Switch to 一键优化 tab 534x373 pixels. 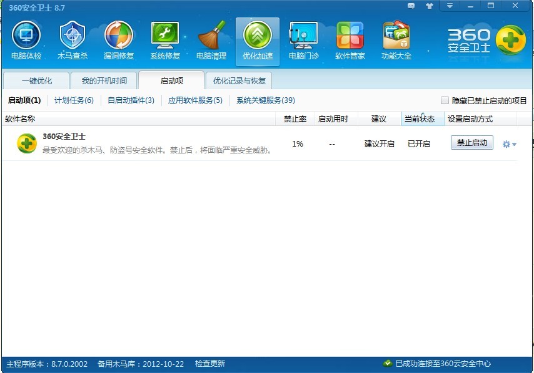pos(37,81)
